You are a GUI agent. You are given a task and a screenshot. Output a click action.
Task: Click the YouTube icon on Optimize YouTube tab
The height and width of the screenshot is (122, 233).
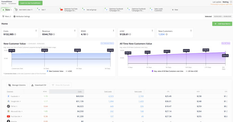click(x=61, y=10)
